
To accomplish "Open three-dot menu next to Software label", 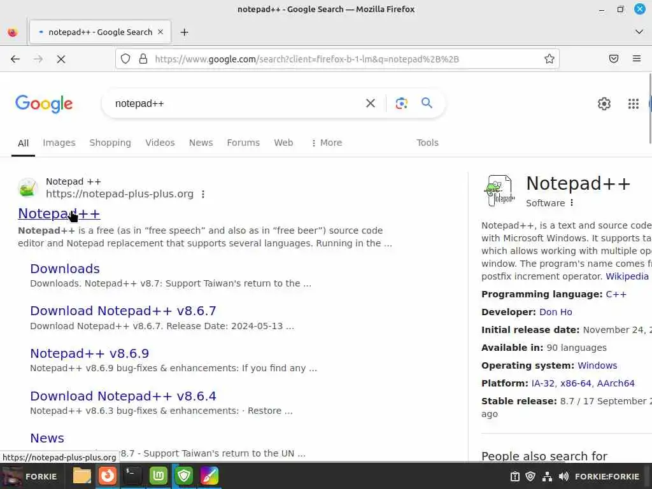I will [x=572, y=202].
